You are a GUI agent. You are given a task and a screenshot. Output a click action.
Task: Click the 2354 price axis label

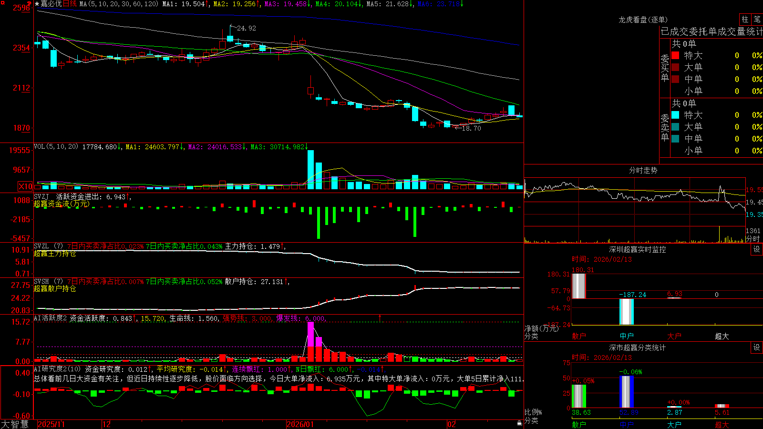[21, 48]
